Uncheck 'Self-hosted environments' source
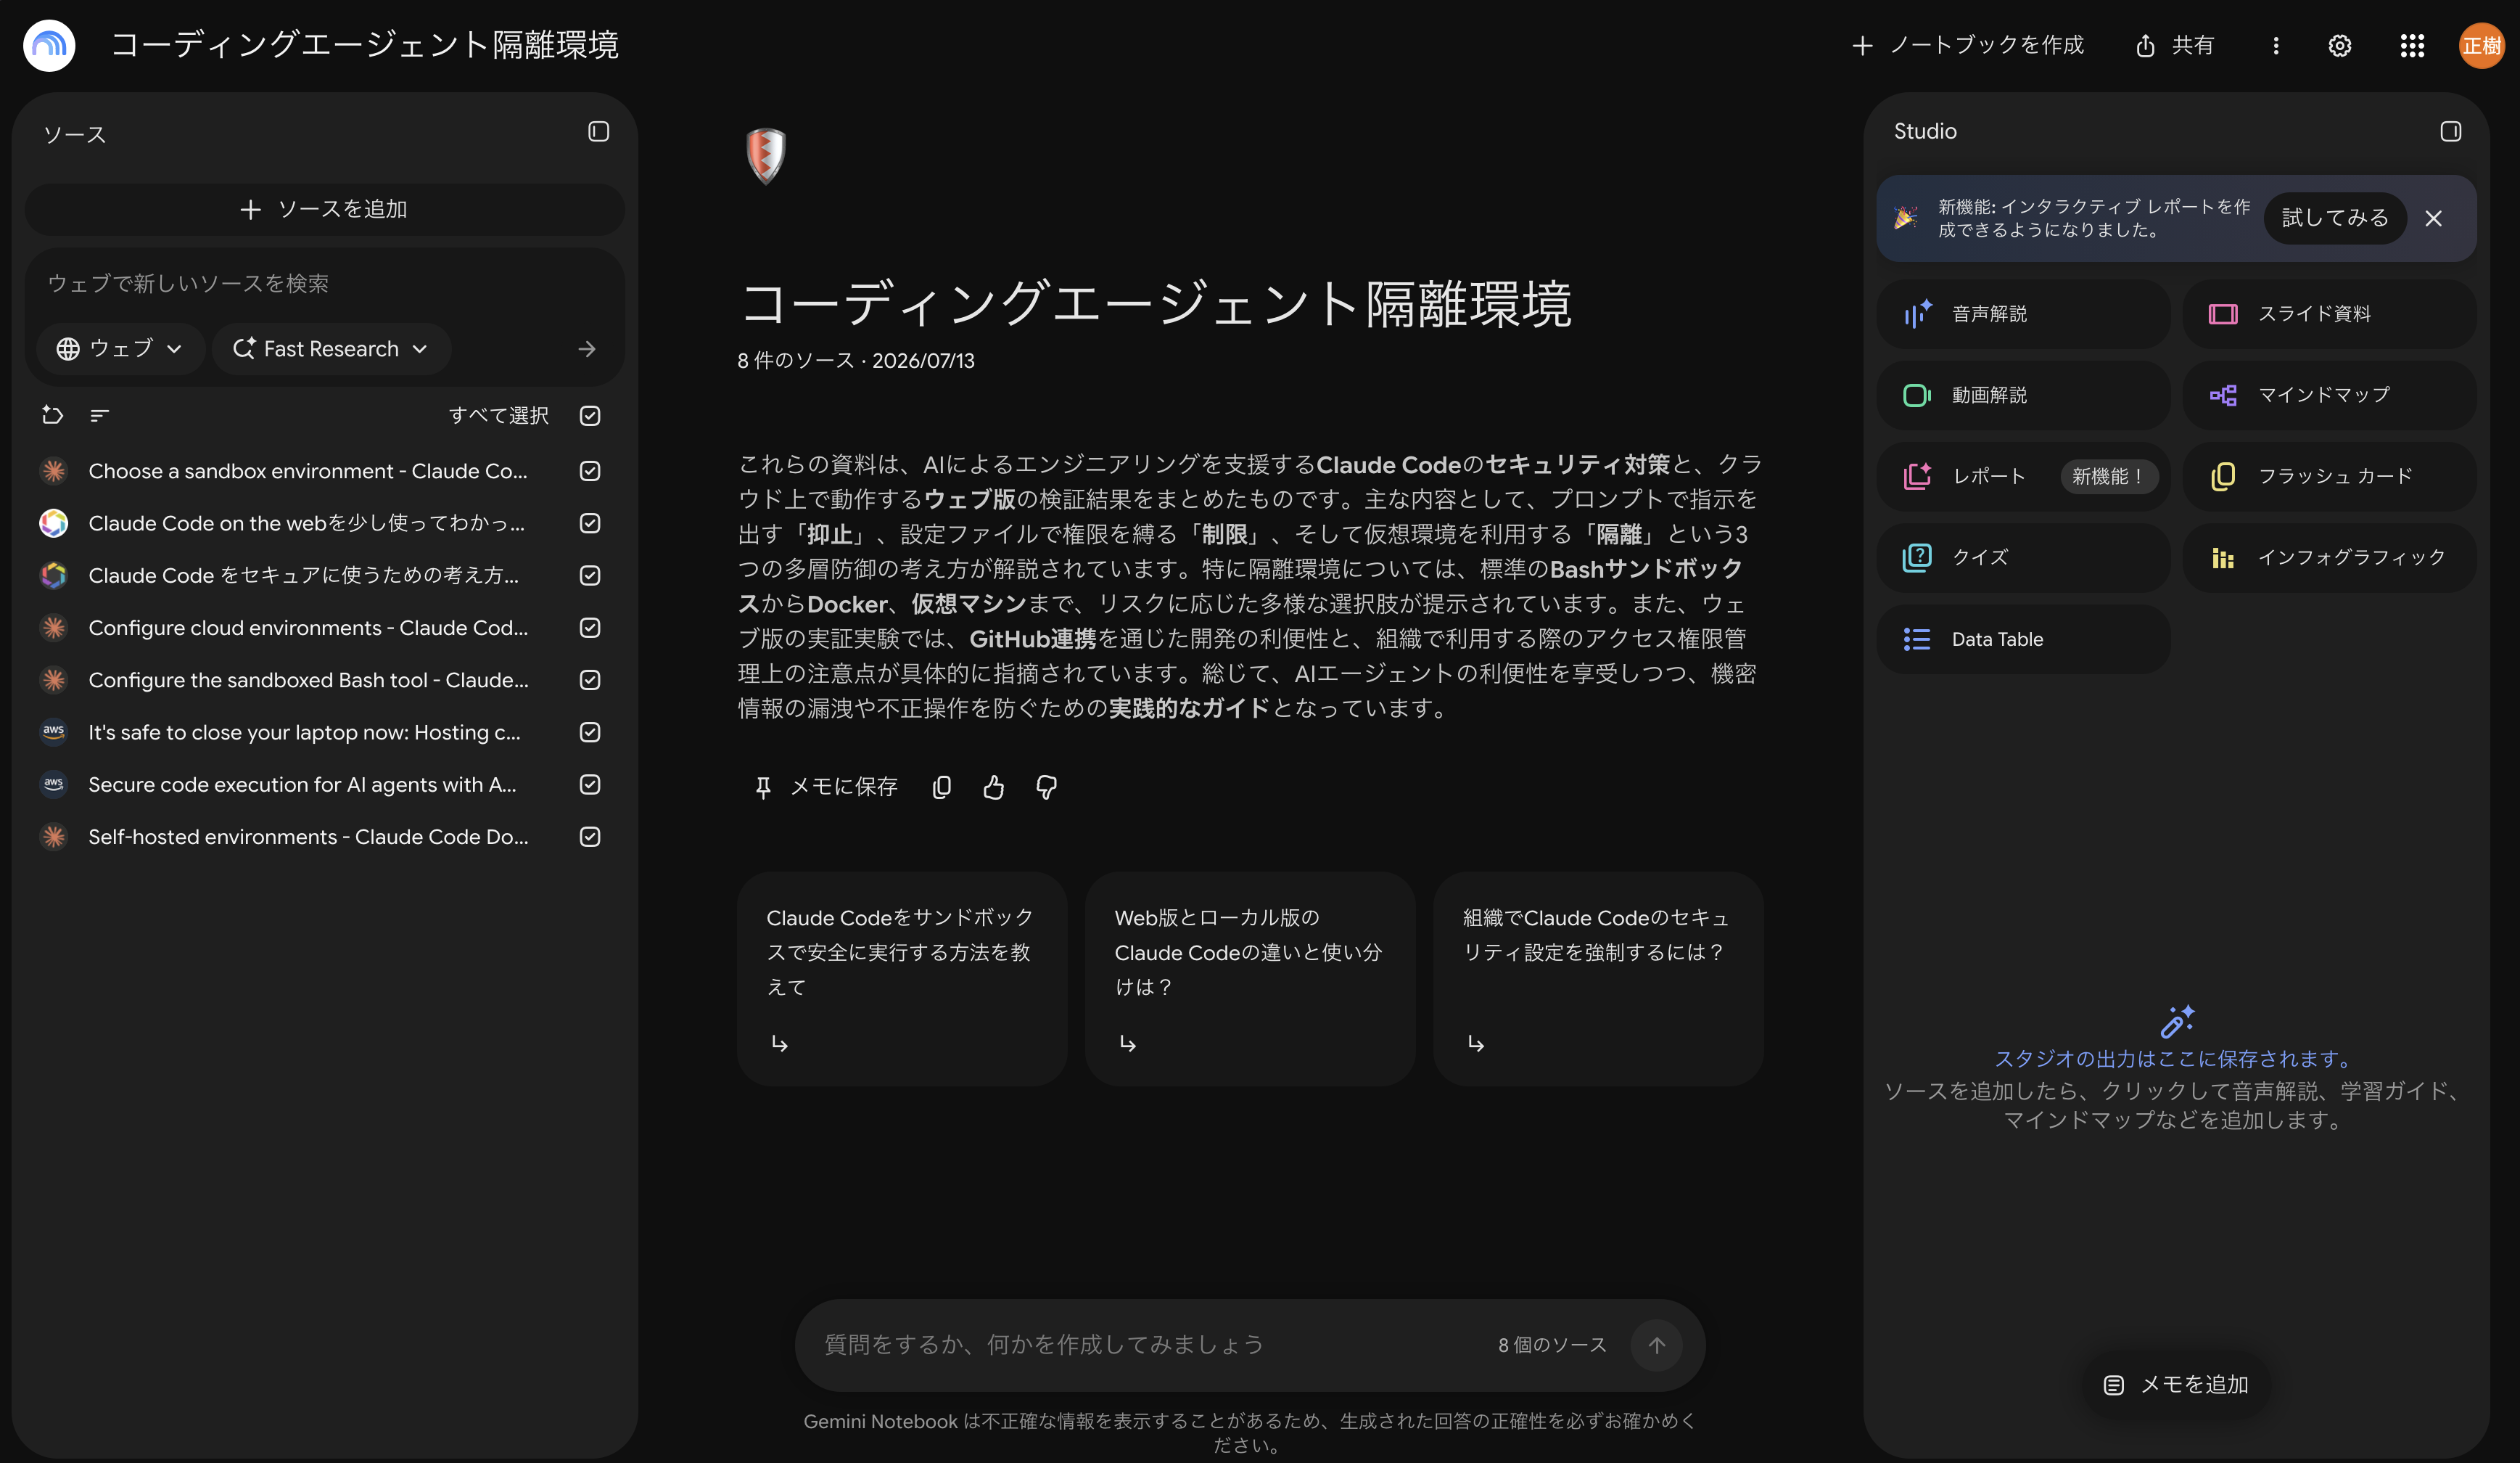 590,837
